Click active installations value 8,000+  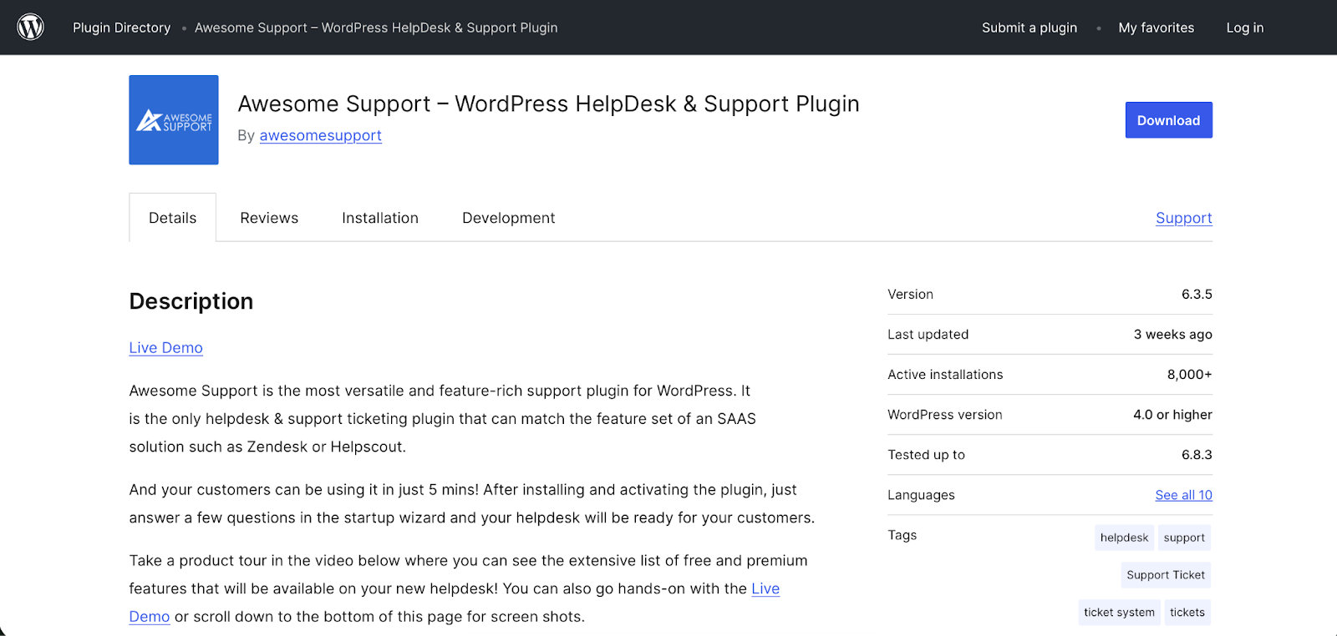pos(1189,375)
